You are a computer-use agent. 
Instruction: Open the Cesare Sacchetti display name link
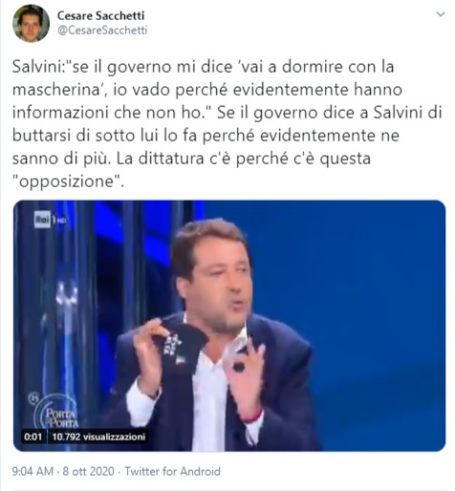pyautogui.click(x=100, y=15)
